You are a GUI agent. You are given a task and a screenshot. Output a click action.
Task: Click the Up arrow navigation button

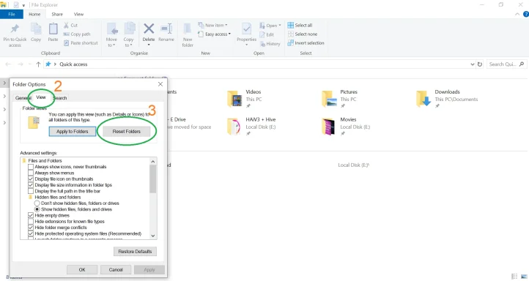pyautogui.click(x=38, y=64)
